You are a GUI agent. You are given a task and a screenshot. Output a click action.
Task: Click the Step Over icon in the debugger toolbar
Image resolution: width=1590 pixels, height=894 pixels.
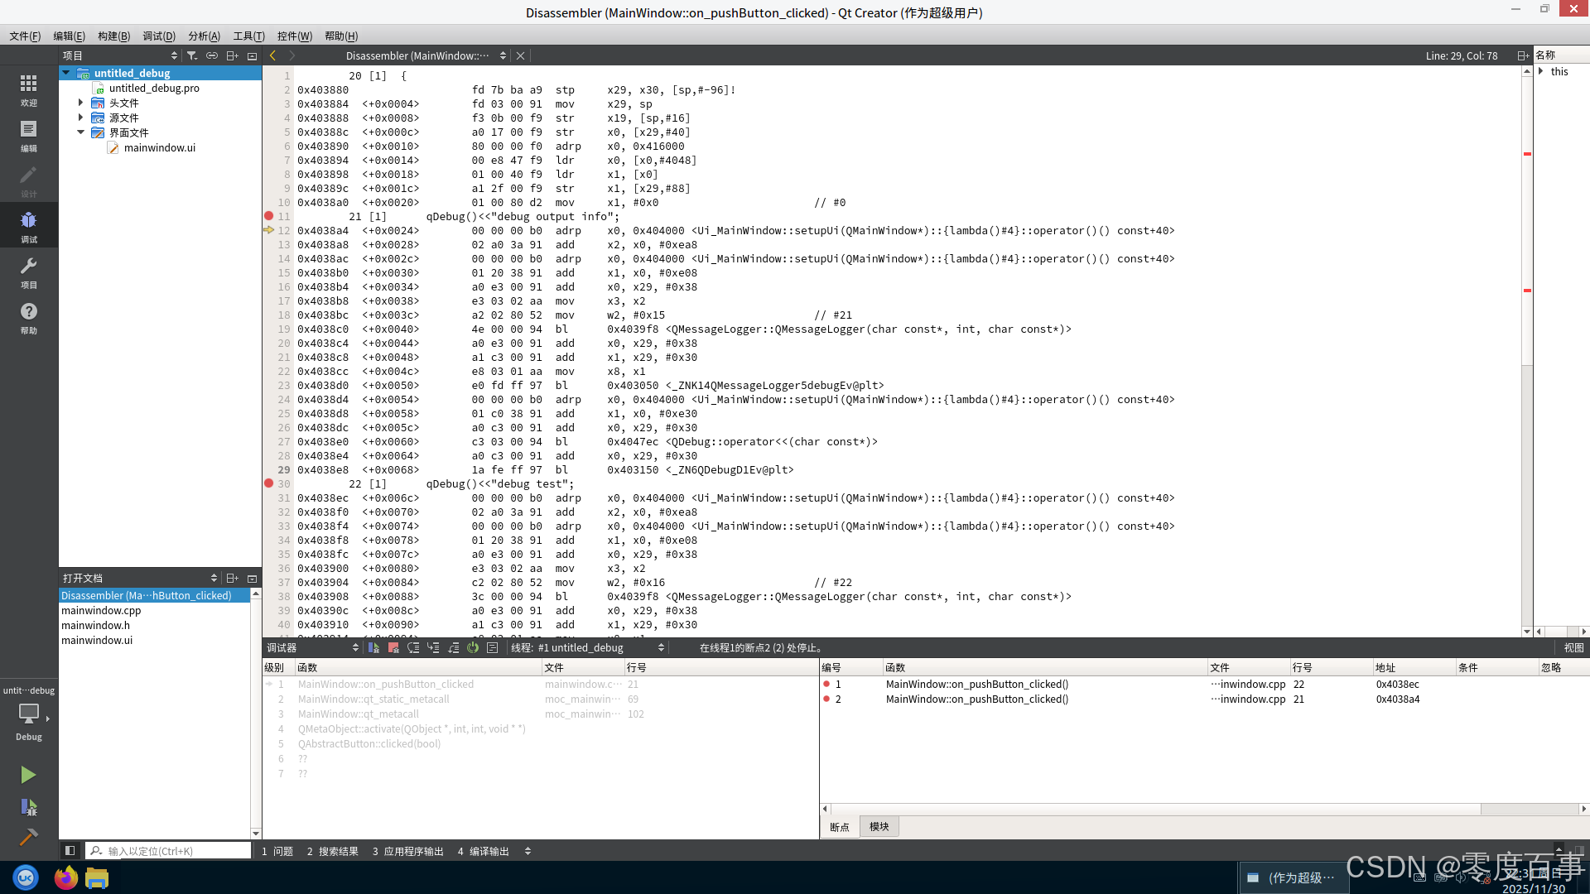[413, 648]
